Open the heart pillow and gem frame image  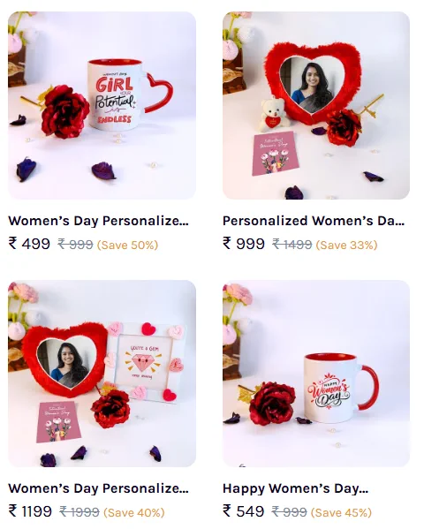[x=102, y=374]
